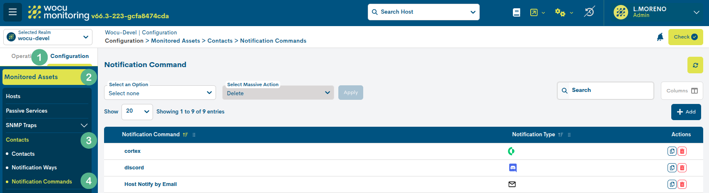Open the discord command link
The image size is (709, 193).
pyautogui.click(x=134, y=168)
